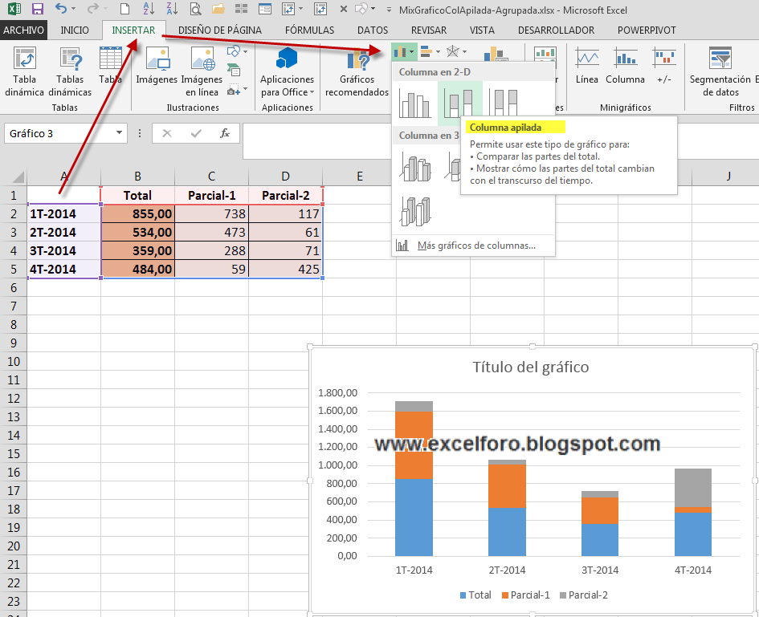The image size is (759, 617).
Task: Switch to the INICIO tab
Action: click(75, 30)
